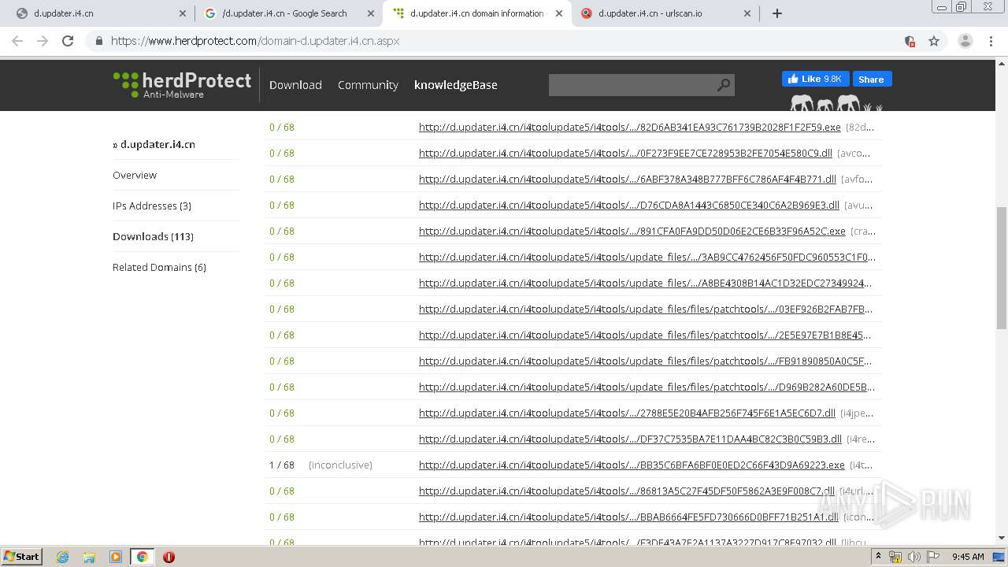Open the knowledgeBase menu item
Screen dimensions: 1008x567
(x=456, y=85)
